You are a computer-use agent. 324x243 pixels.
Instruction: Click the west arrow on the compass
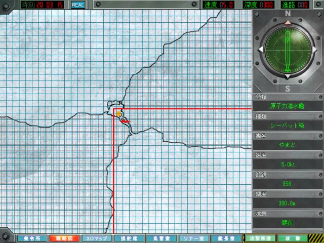coord(261,50)
